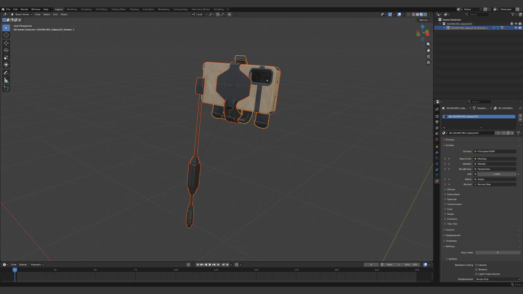Open the Material properties tab
Screen dimensions: 523x294
pyautogui.click(x=437, y=181)
